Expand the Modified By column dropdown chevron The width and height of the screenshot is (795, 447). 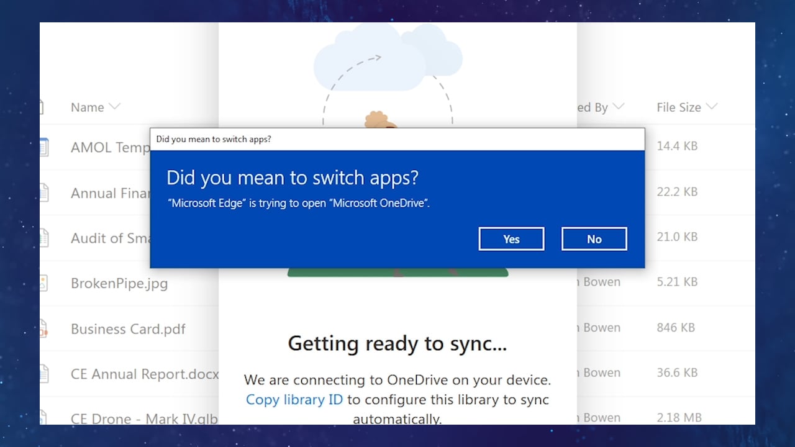click(618, 107)
